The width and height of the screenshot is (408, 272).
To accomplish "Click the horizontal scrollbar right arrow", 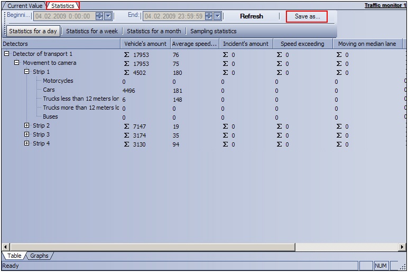I will (x=402, y=247).
